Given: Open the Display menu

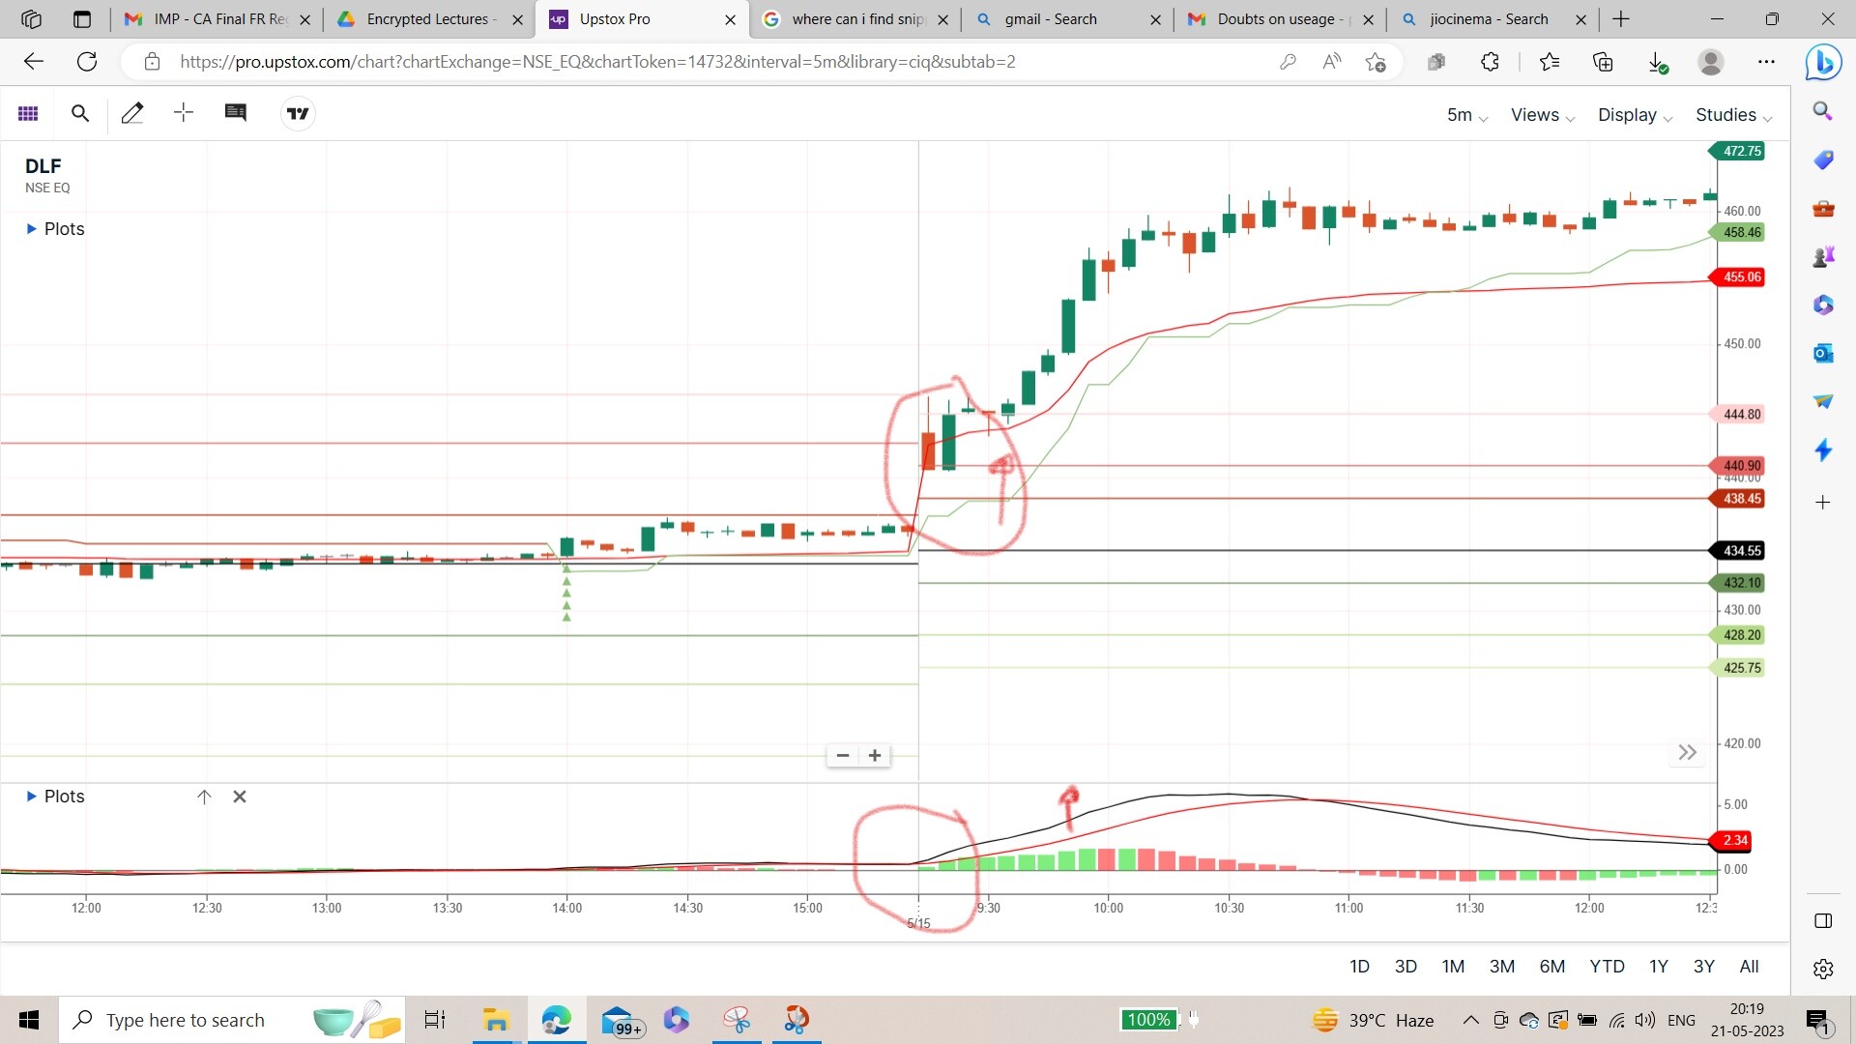Looking at the screenshot, I should click(1634, 114).
